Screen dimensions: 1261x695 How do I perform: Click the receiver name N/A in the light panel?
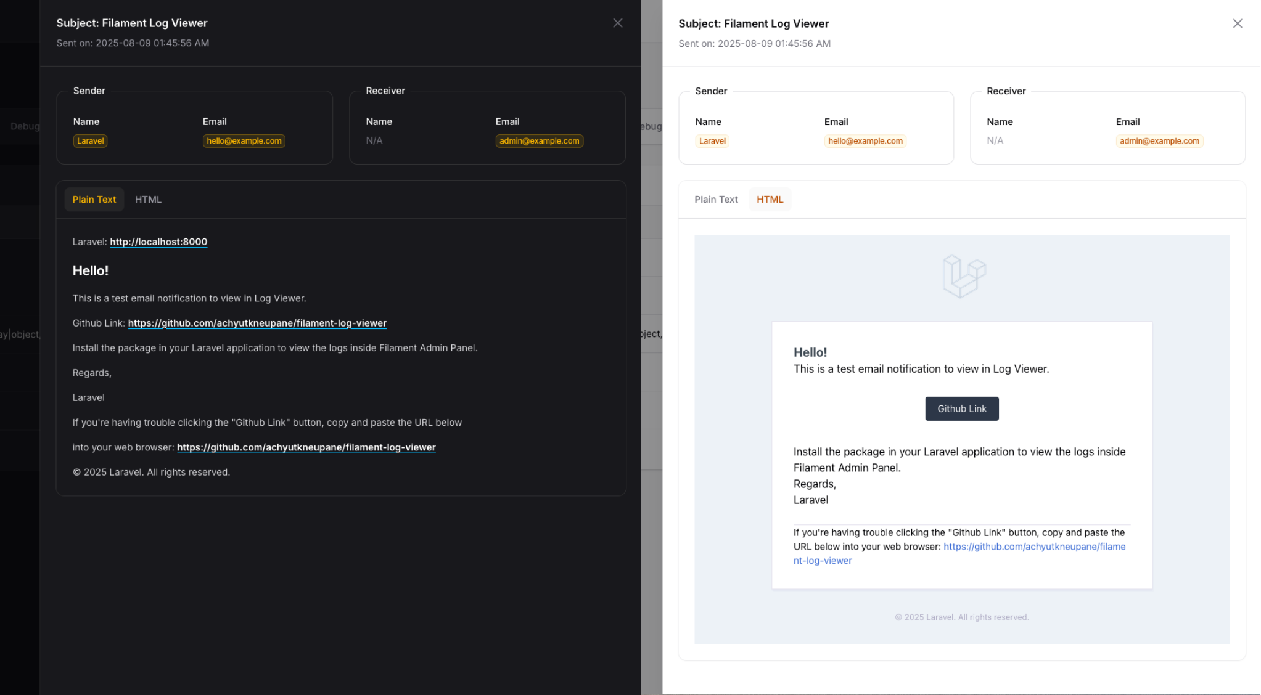995,140
